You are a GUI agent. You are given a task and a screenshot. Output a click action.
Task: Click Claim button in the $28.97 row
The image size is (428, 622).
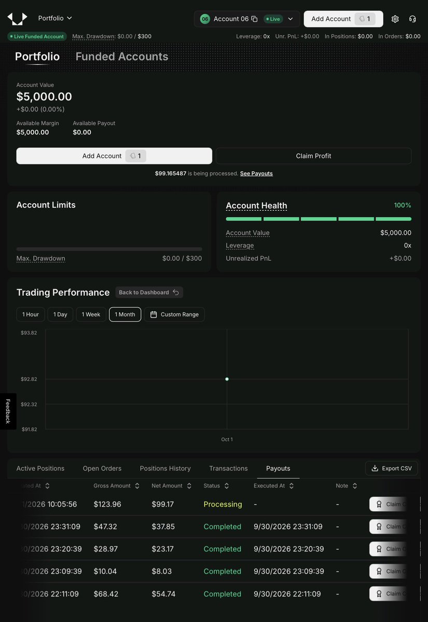(x=388, y=549)
